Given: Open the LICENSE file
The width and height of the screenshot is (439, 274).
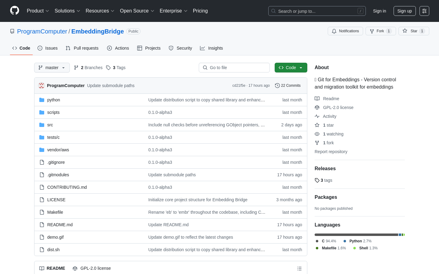Looking at the screenshot, I should click(56, 200).
